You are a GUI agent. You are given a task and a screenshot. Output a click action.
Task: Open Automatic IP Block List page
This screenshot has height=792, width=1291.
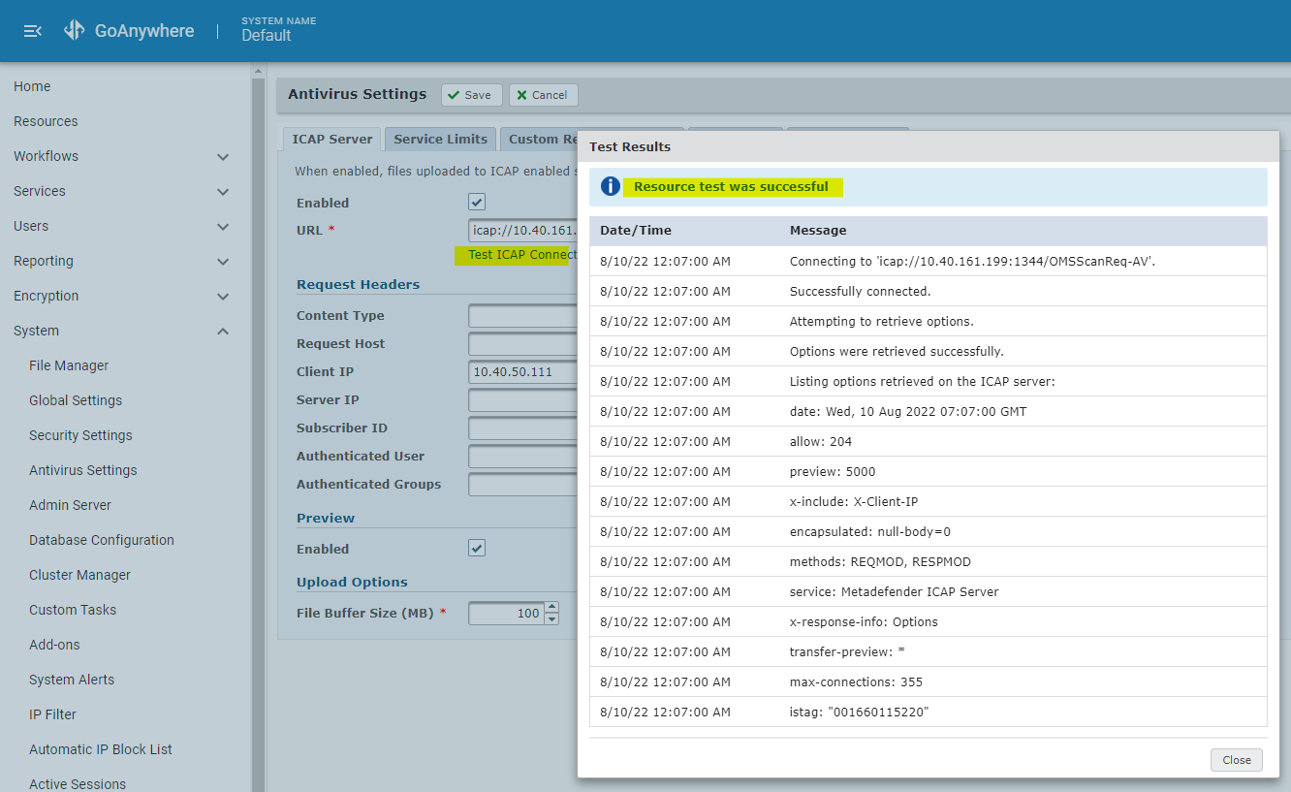[101, 749]
